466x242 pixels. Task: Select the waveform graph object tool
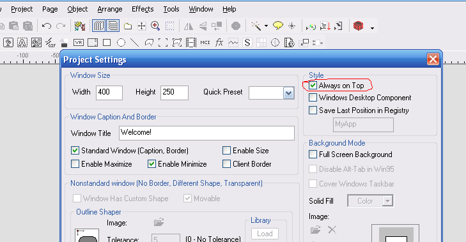(233, 43)
